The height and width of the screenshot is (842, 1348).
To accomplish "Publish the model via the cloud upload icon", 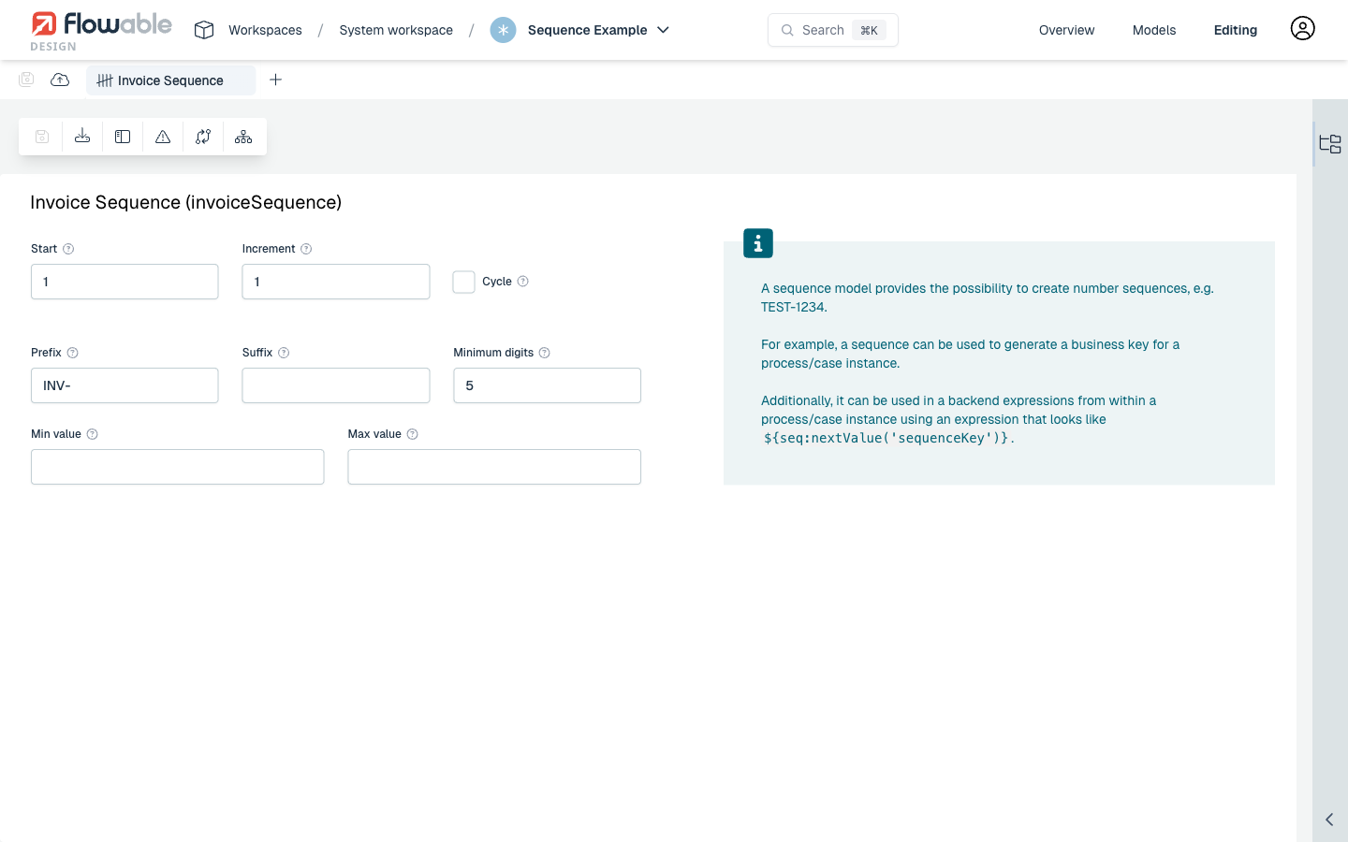I will point(59,80).
